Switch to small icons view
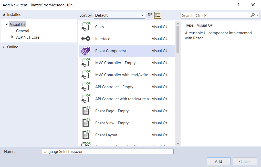Image resolution: width=261 pixels, height=167 pixels. pos(150,15)
